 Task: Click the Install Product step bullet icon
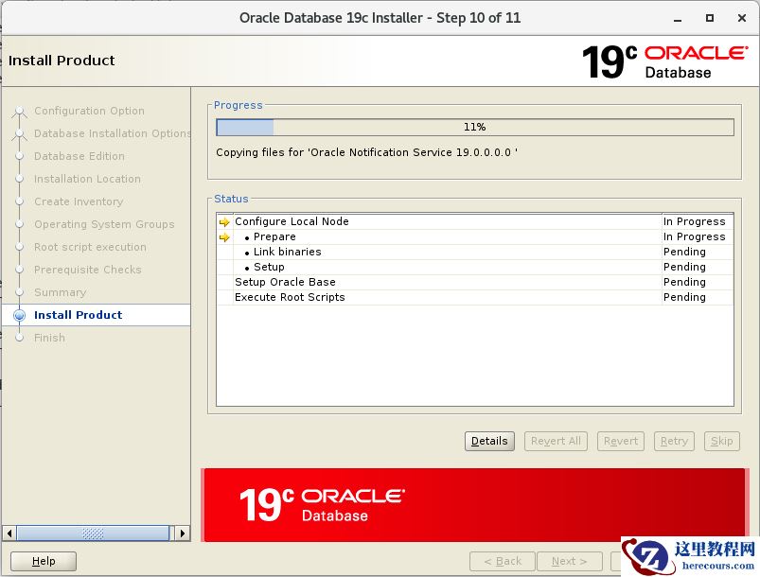click(19, 315)
